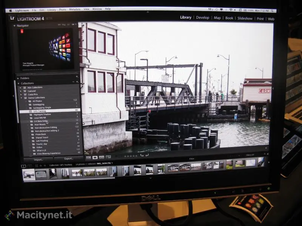Image resolution: width=302 pixels, height=226 pixels.
Task: Switch to Compare view in the toolbar
Action: coord(102,157)
